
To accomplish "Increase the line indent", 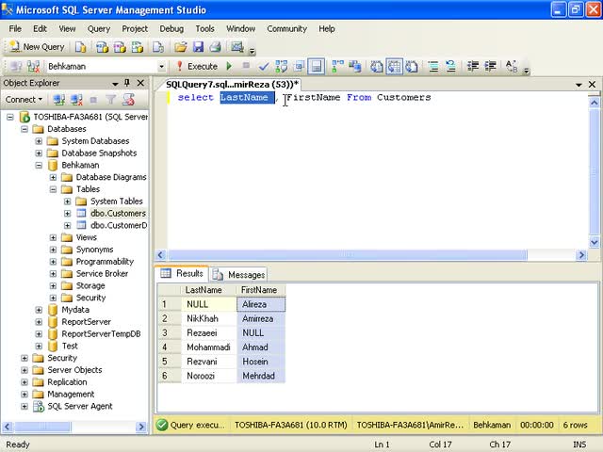I will (x=490, y=67).
